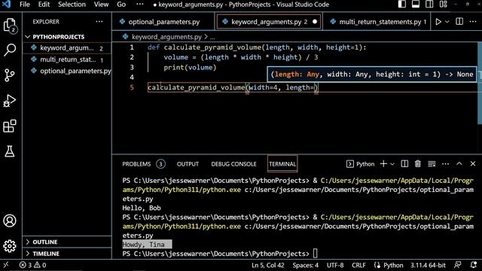
Task: Open the View menu
Action: 101,5
